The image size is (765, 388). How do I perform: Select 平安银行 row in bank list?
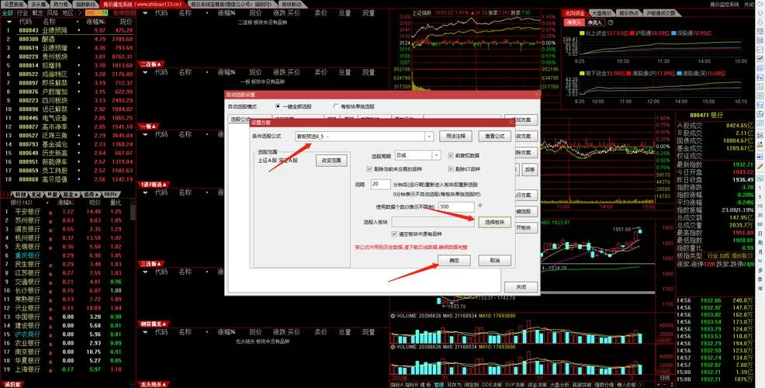click(x=67, y=212)
